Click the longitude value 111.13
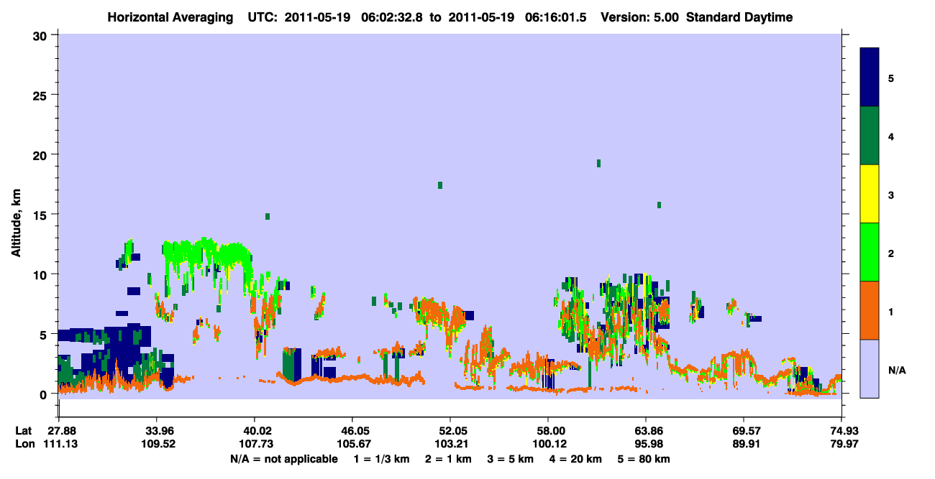The image size is (935, 479). [x=60, y=445]
